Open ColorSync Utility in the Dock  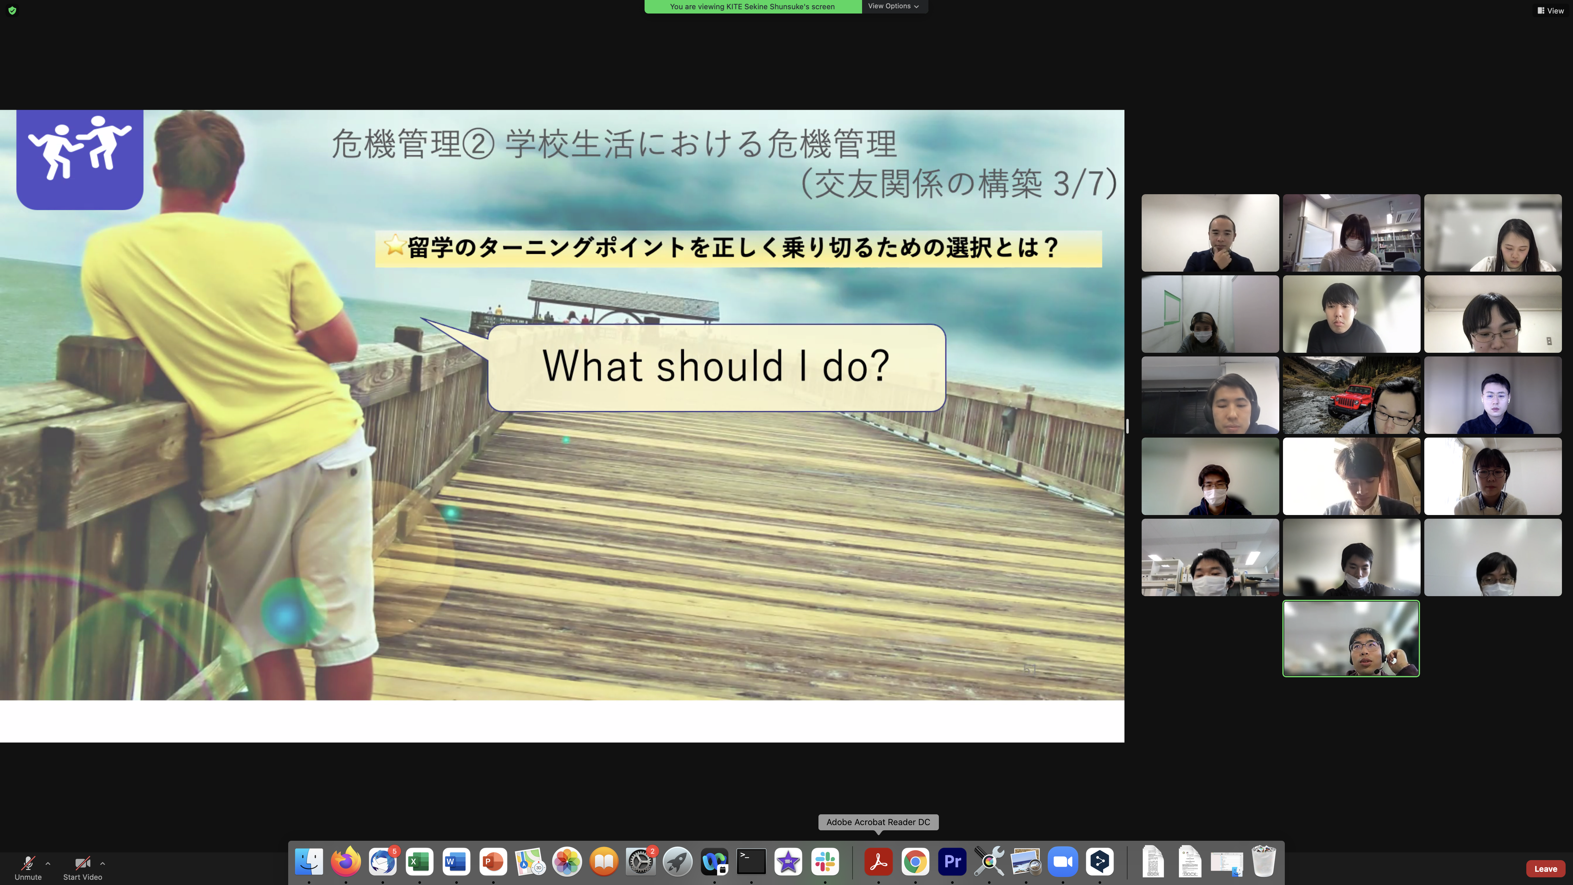(989, 862)
